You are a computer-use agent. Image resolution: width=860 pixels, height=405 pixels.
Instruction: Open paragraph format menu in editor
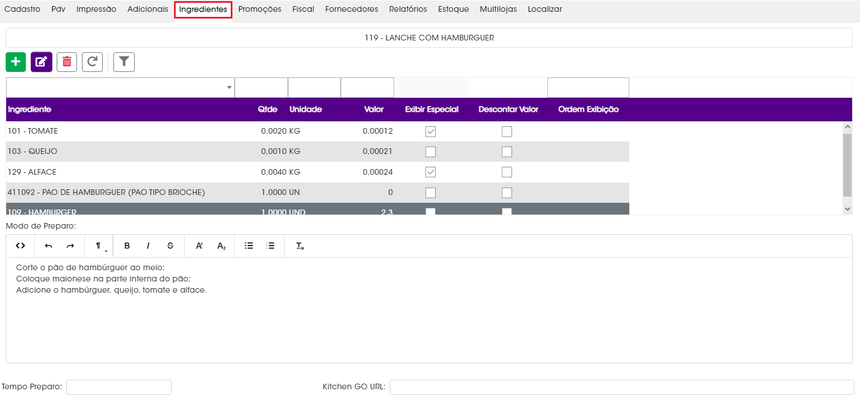pos(99,246)
